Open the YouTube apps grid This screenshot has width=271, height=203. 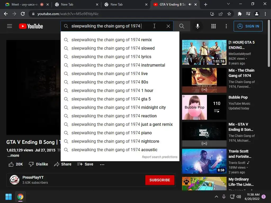point(214,26)
